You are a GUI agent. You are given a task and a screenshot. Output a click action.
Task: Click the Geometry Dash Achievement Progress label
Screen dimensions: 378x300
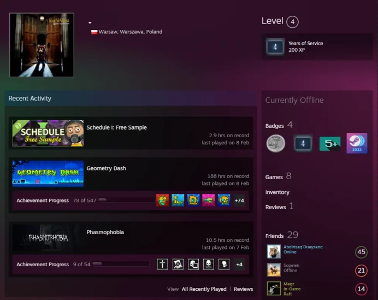pos(43,200)
